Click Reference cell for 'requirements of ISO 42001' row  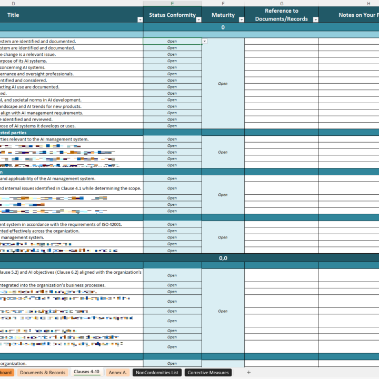[x=282, y=224]
